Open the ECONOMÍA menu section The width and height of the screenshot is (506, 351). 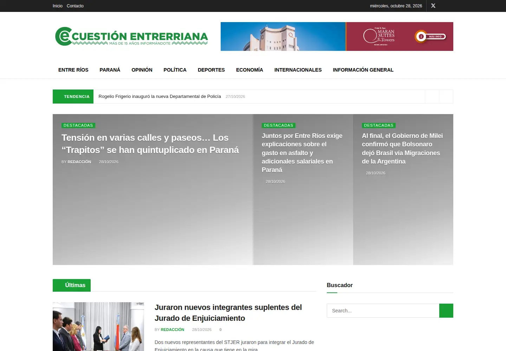(249, 70)
